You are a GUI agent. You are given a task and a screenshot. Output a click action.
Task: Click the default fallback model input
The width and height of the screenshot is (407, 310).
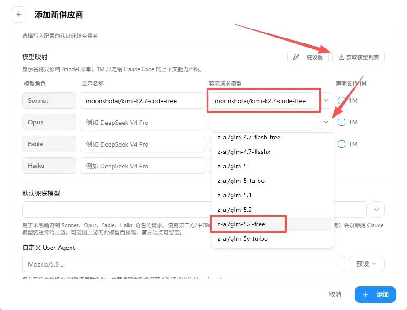(x=194, y=210)
